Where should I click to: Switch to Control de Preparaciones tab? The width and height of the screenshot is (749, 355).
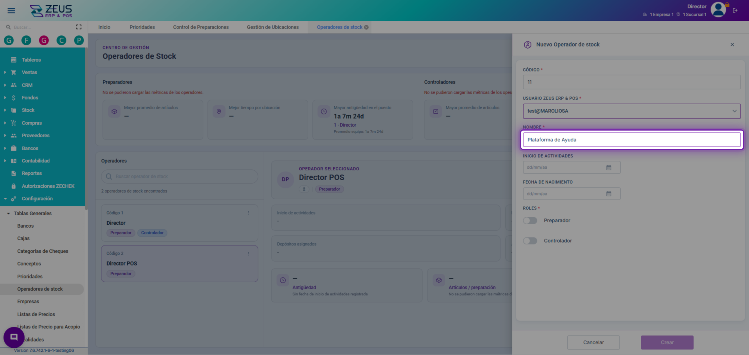click(201, 27)
